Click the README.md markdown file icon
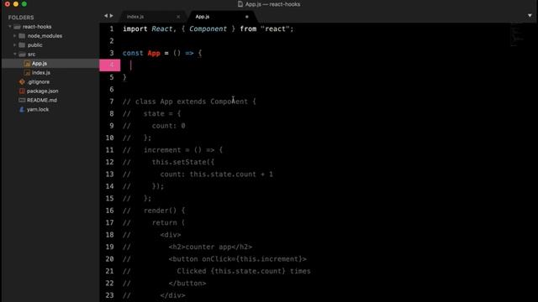The height and width of the screenshot is (302, 538). click(22, 100)
